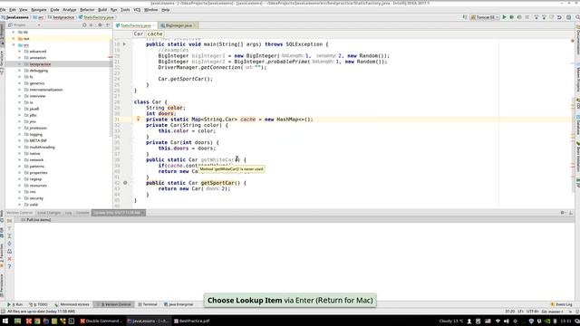Click the red X icon in Version Control sidebar

pyautogui.click(x=9, y=259)
